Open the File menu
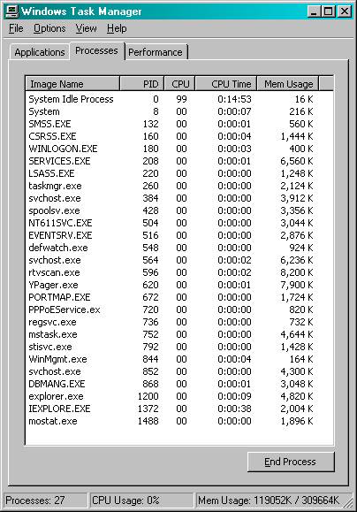Viewport: 357px width, 512px height. pyautogui.click(x=16, y=28)
